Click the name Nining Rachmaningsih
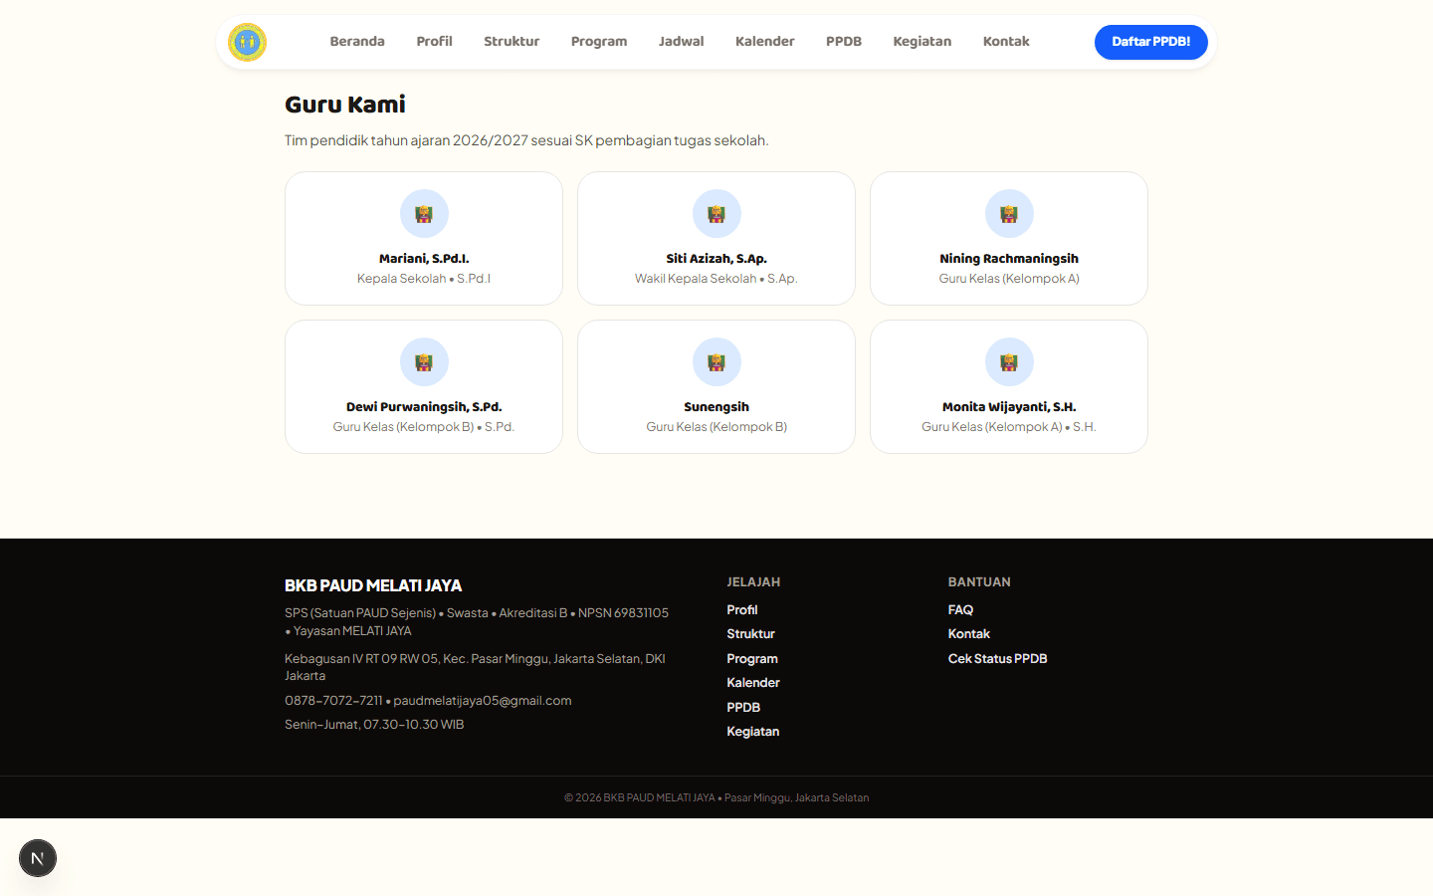 [x=1009, y=259]
